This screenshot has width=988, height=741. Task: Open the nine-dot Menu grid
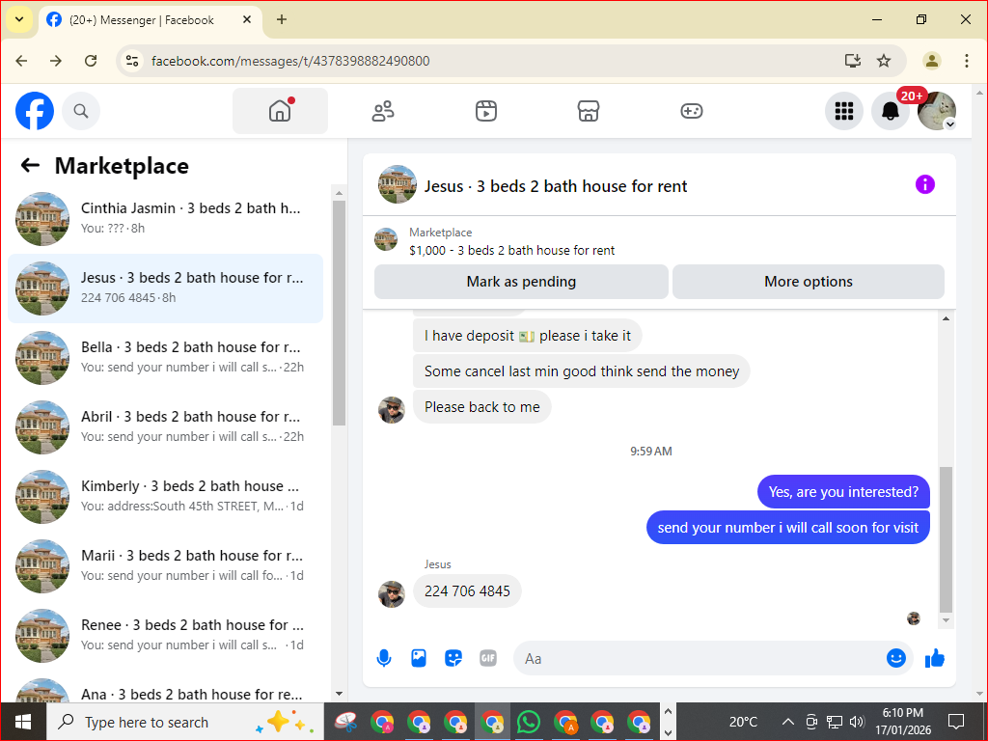click(x=843, y=111)
